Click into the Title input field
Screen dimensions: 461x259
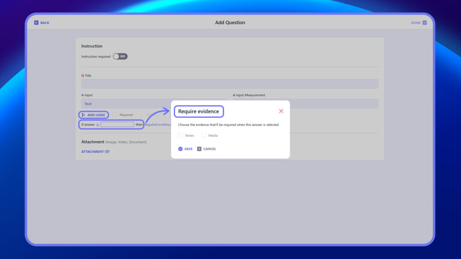pyautogui.click(x=230, y=84)
